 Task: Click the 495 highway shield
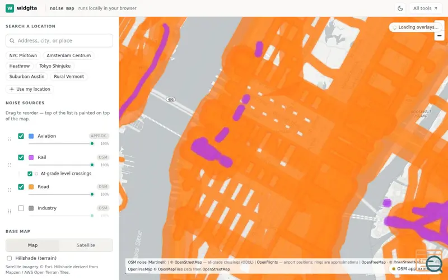[171, 100]
